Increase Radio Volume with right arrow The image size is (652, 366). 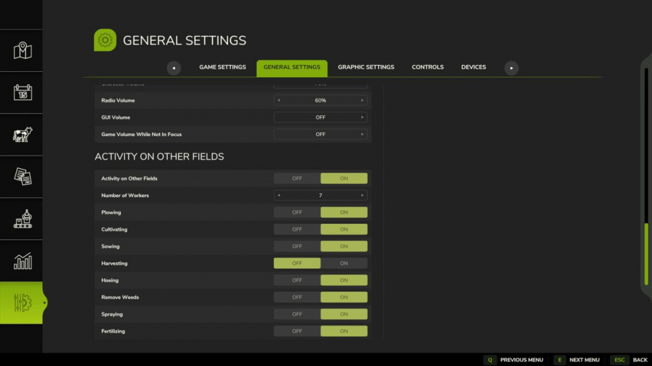(x=362, y=101)
